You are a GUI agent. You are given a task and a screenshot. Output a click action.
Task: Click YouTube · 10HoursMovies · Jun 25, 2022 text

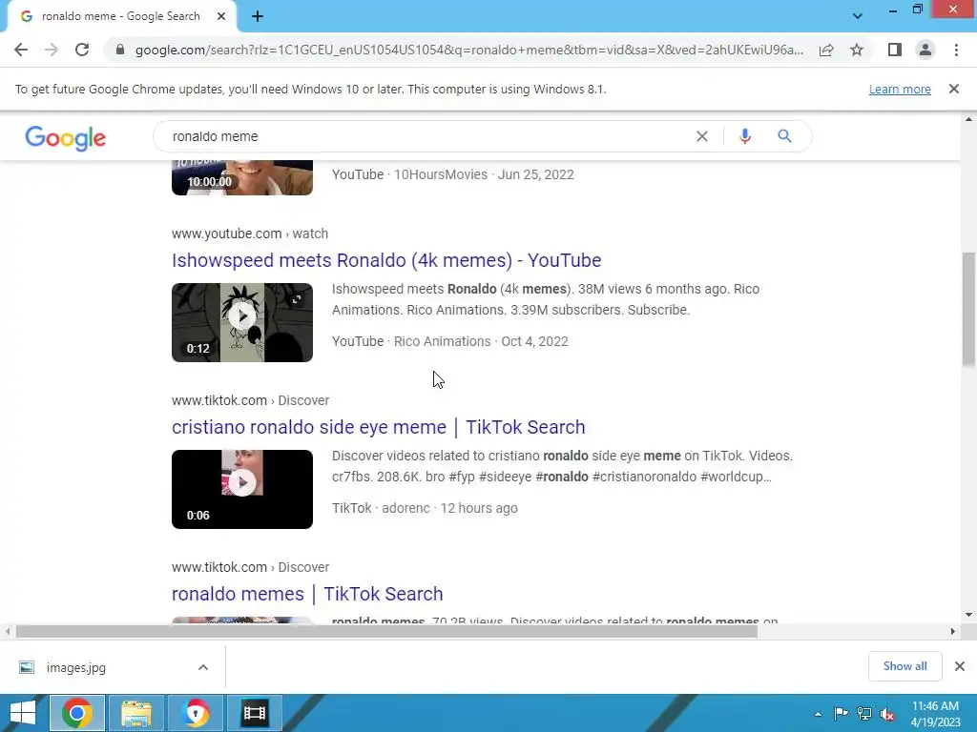click(x=453, y=174)
